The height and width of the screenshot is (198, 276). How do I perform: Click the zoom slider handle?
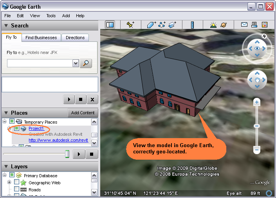point(257,126)
